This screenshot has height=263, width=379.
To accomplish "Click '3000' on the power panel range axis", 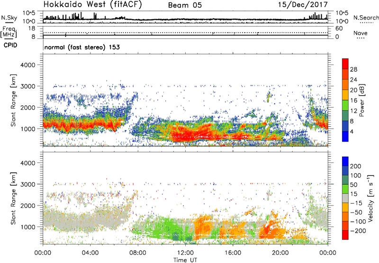I will tap(28, 86).
